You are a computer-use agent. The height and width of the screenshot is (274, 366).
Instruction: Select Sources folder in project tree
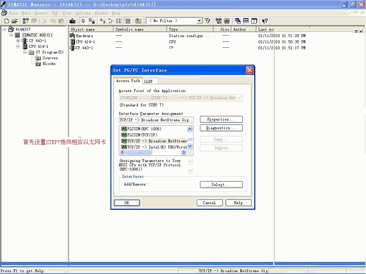click(46, 58)
